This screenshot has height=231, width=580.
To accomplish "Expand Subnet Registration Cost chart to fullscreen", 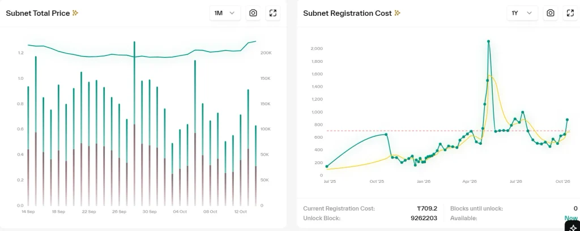I will pyautogui.click(x=570, y=13).
